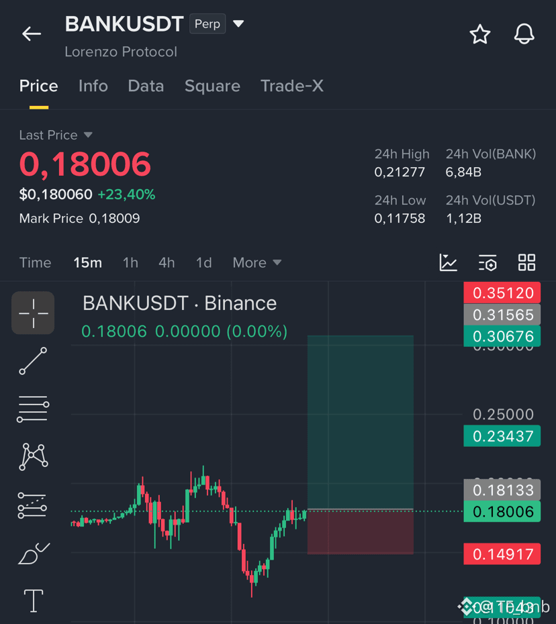The height and width of the screenshot is (624, 556).
Task: Expand the BANKUSDT pair selector arrow
Action: [x=238, y=24]
